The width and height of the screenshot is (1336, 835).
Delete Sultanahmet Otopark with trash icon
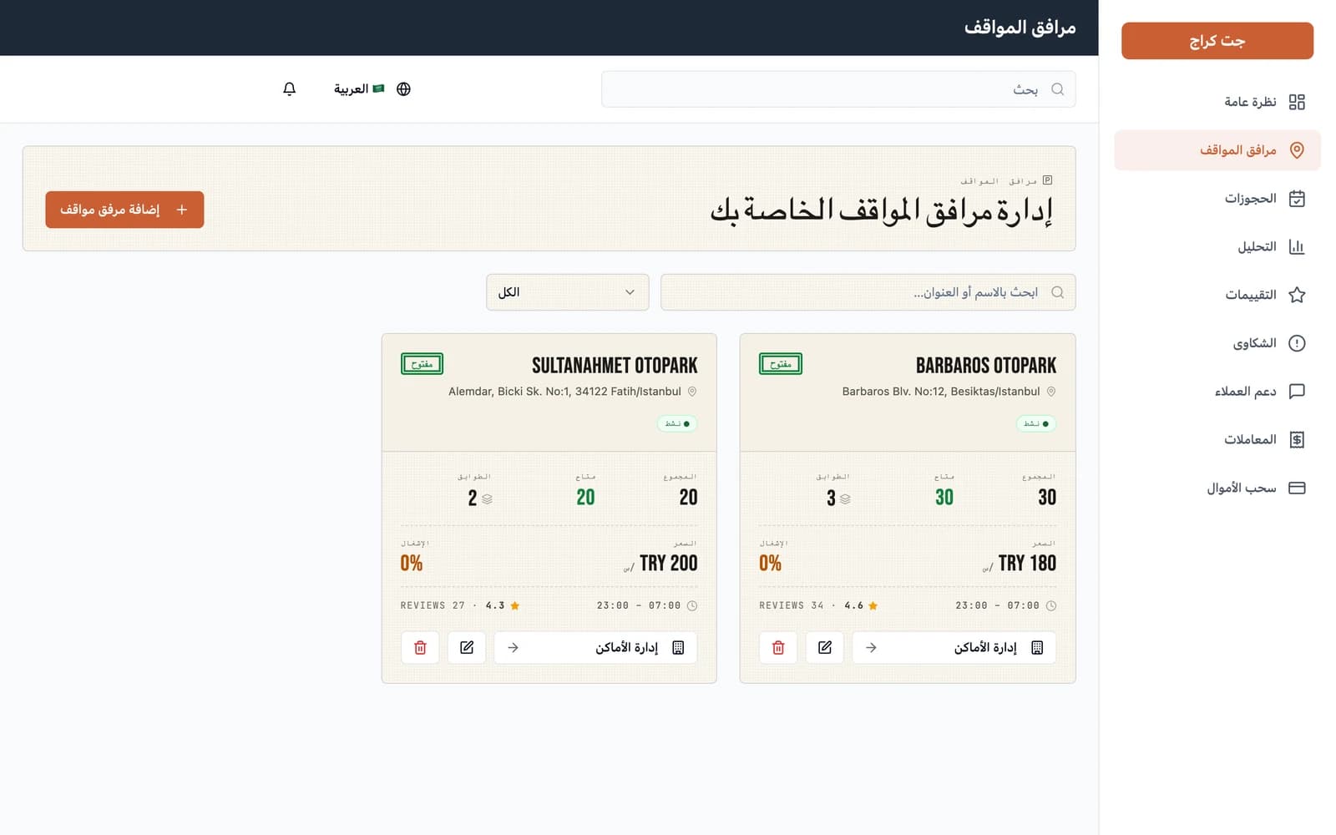point(420,647)
